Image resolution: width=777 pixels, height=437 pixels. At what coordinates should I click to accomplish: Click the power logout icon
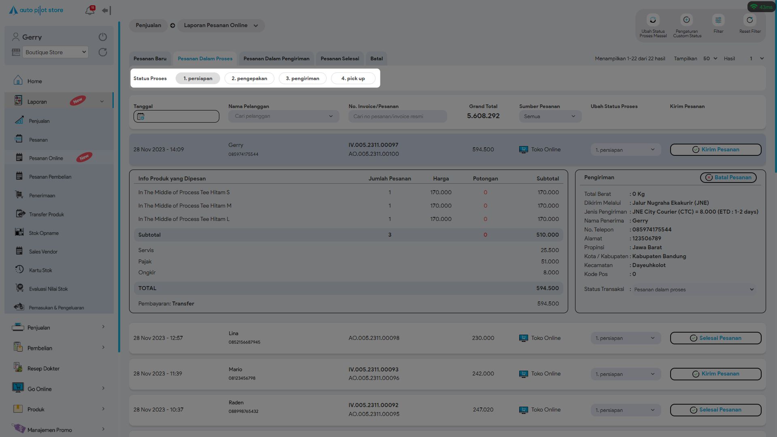coord(103,37)
